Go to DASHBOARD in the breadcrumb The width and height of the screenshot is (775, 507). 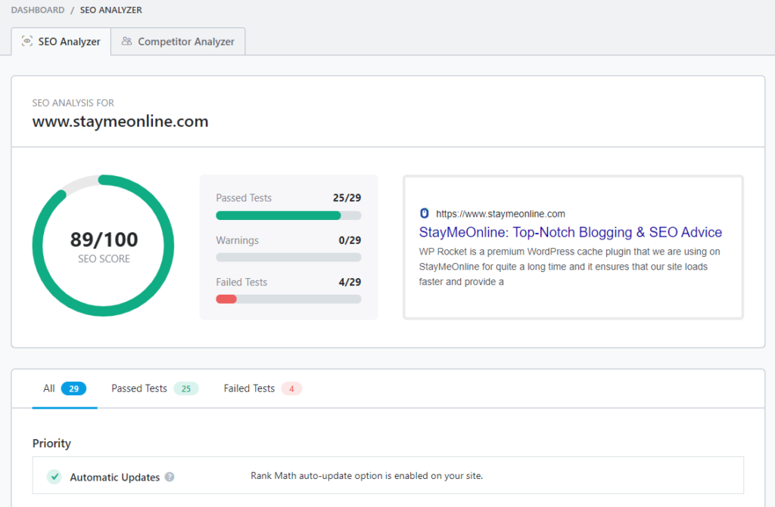click(38, 10)
